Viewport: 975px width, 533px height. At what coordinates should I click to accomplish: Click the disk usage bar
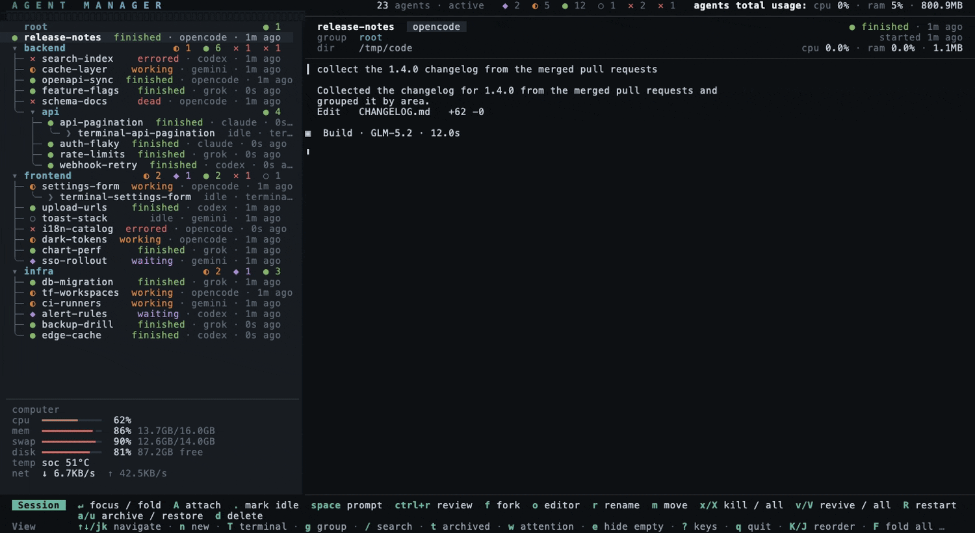[71, 452]
